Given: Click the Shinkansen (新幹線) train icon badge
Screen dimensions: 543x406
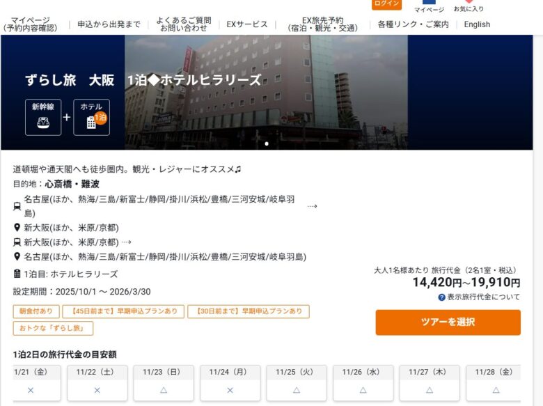Looking at the screenshot, I should [43, 117].
